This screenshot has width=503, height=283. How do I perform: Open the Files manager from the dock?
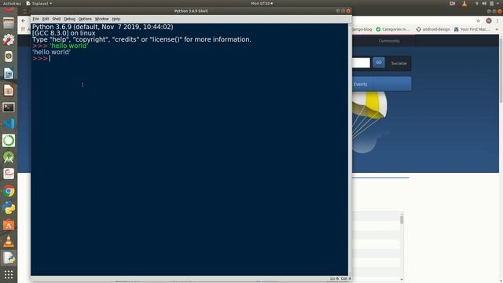9,24
